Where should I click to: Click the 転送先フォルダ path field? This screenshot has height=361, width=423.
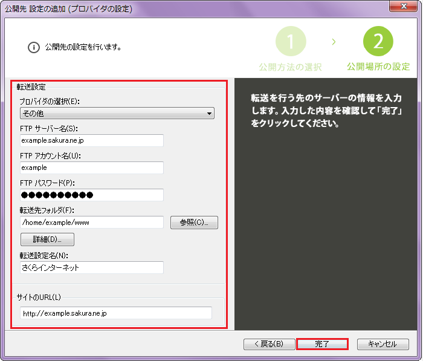tap(91, 223)
